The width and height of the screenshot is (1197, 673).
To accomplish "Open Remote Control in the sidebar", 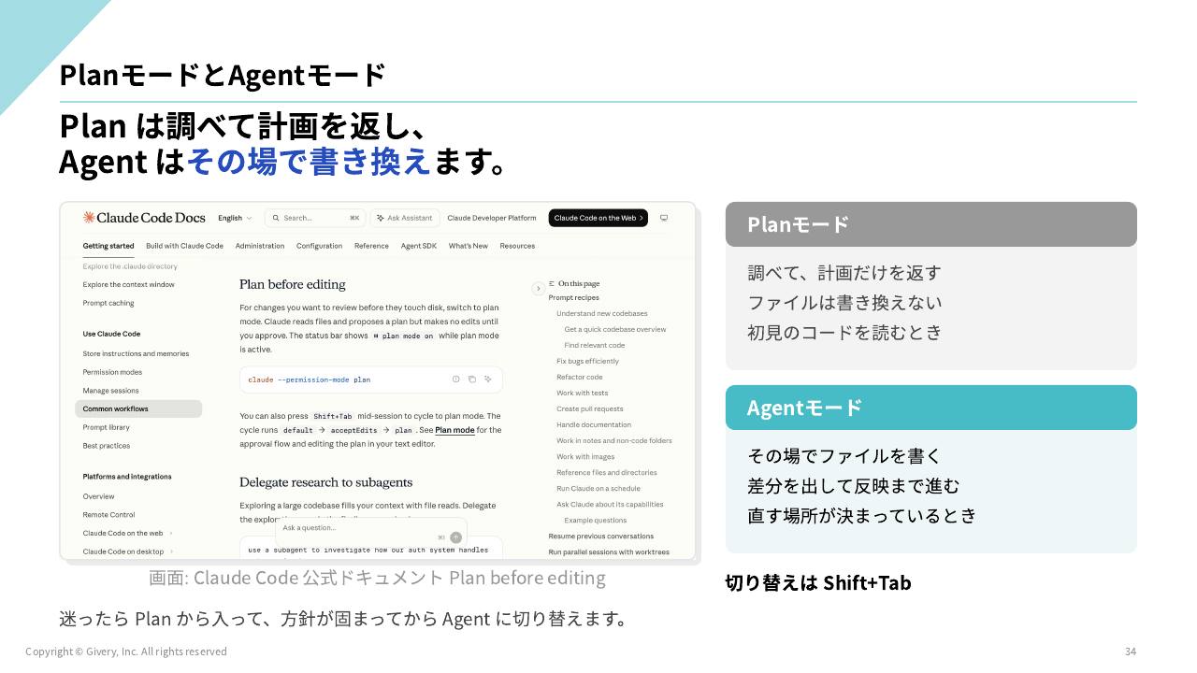I will tap(108, 515).
